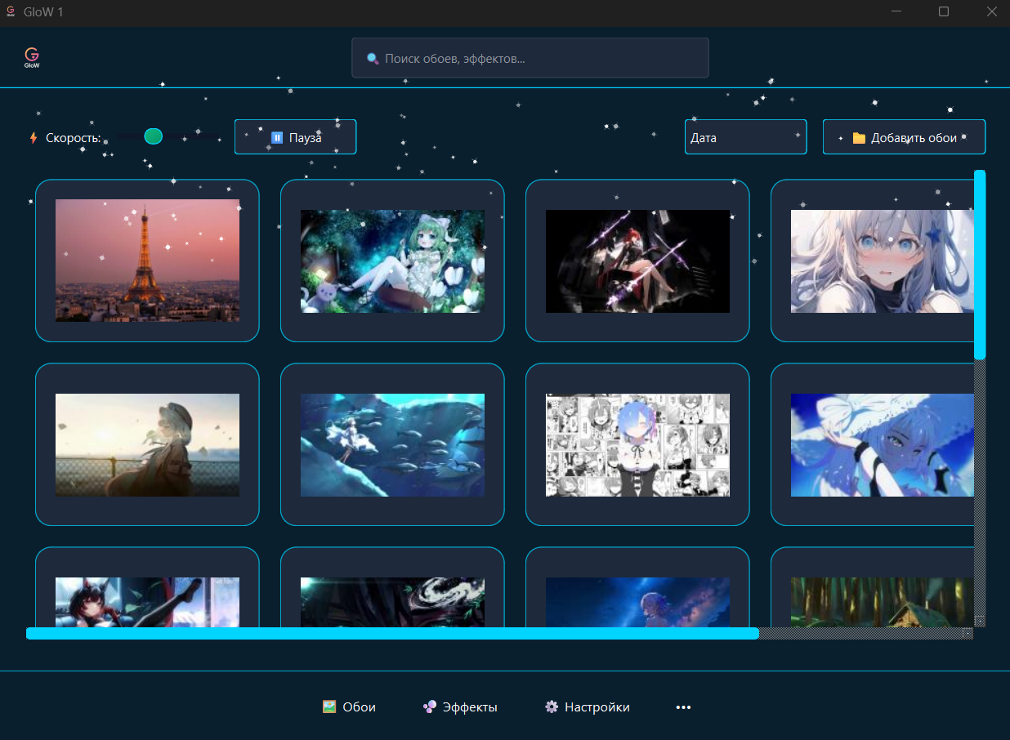Screen dimensions: 1010x740
Task: Close the GloW 1 window
Action: click(x=991, y=12)
